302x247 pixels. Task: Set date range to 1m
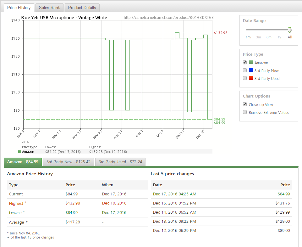pos(248,37)
